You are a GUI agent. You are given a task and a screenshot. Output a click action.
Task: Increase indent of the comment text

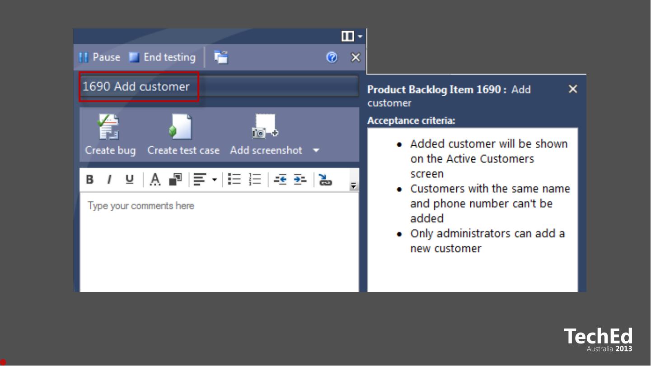(300, 180)
